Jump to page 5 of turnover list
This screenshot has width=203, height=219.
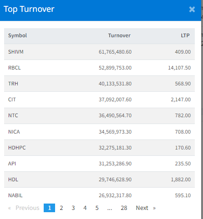coord(97,208)
